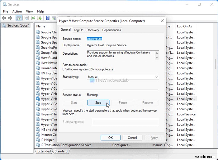Click the Name column header
The width and height of the screenshot is (218, 160).
click(x=41, y=26)
